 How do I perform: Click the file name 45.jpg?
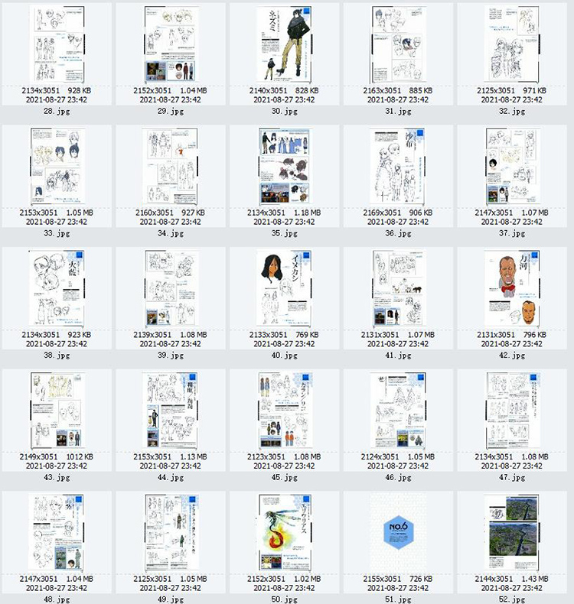tap(284, 478)
